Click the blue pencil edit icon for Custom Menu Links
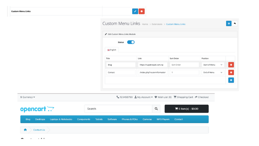The width and height of the screenshot is (259, 146). [x=135, y=11]
